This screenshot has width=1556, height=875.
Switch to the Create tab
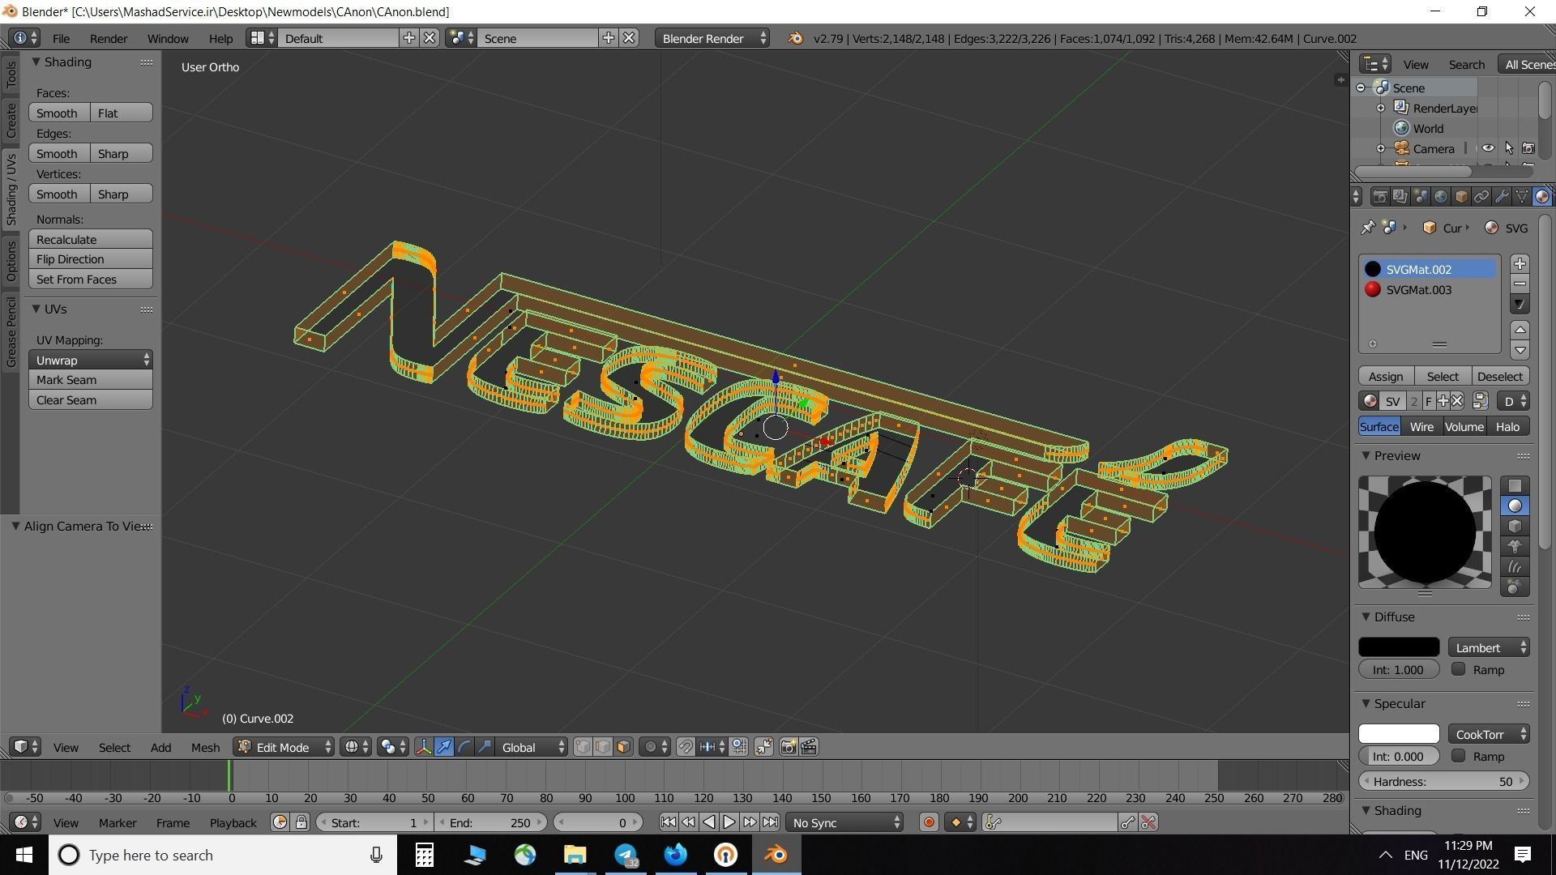(11, 122)
